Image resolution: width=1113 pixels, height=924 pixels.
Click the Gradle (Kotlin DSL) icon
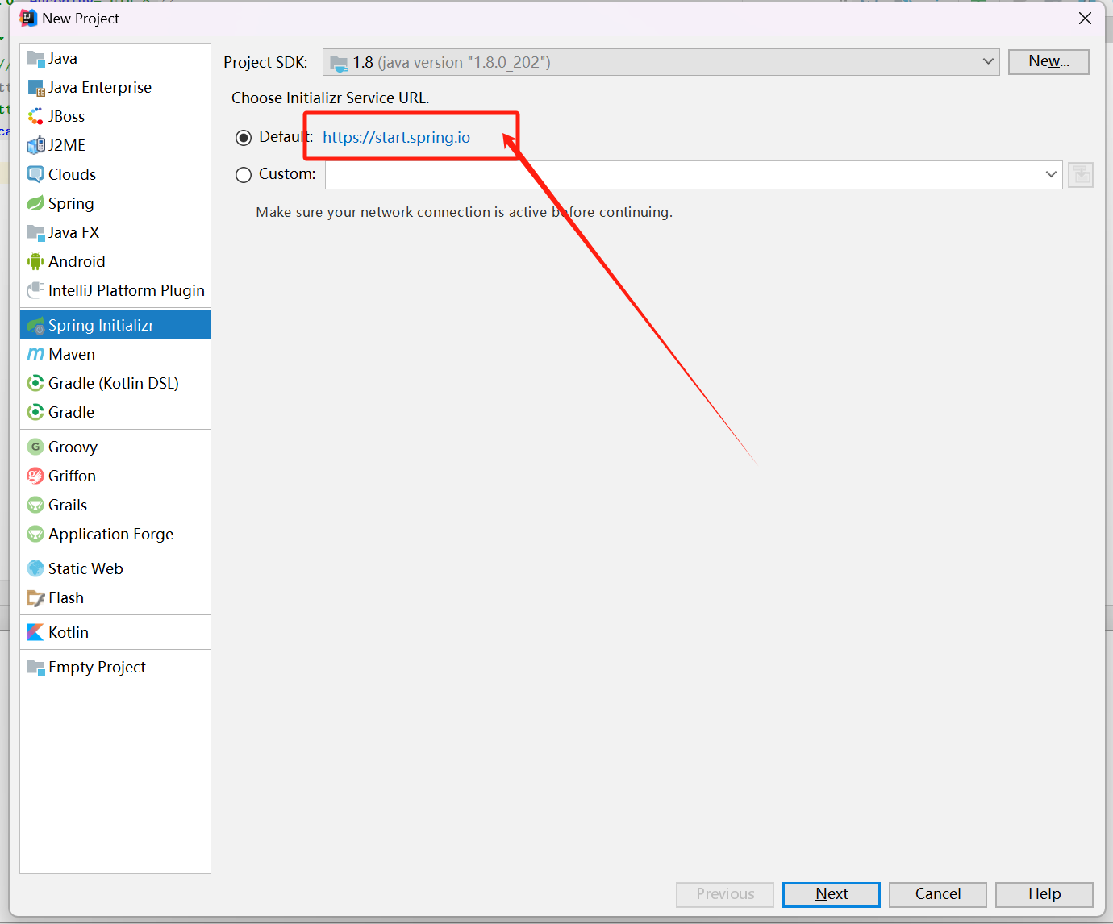[x=35, y=383]
